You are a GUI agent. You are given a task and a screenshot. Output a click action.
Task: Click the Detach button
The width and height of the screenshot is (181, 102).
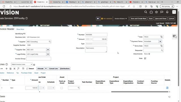pos(30,69)
